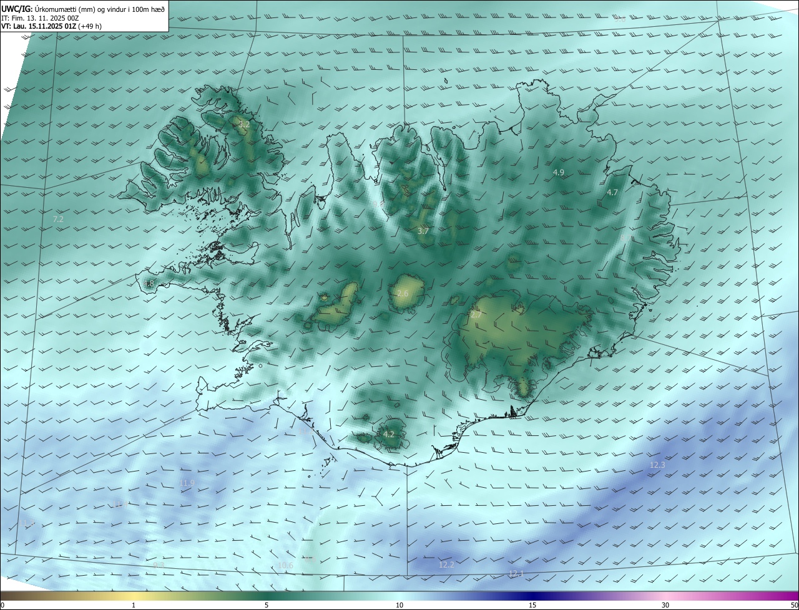Click the value 4.7 in east Iceland
Screen dimensions: 799x610
(612, 193)
